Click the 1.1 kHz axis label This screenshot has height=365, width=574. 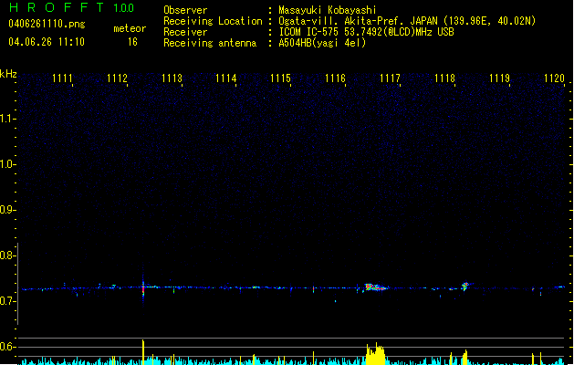click(7, 119)
